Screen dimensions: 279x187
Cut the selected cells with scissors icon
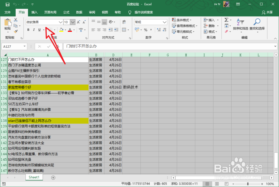click(x=16, y=20)
